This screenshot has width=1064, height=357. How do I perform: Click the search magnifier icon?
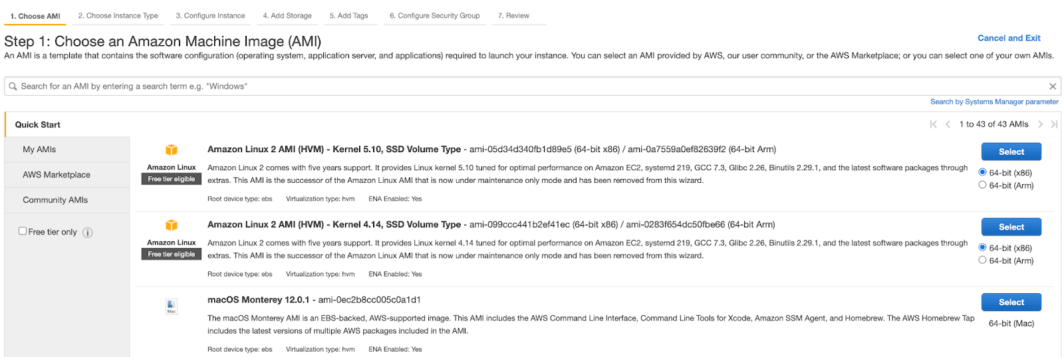pos(13,86)
